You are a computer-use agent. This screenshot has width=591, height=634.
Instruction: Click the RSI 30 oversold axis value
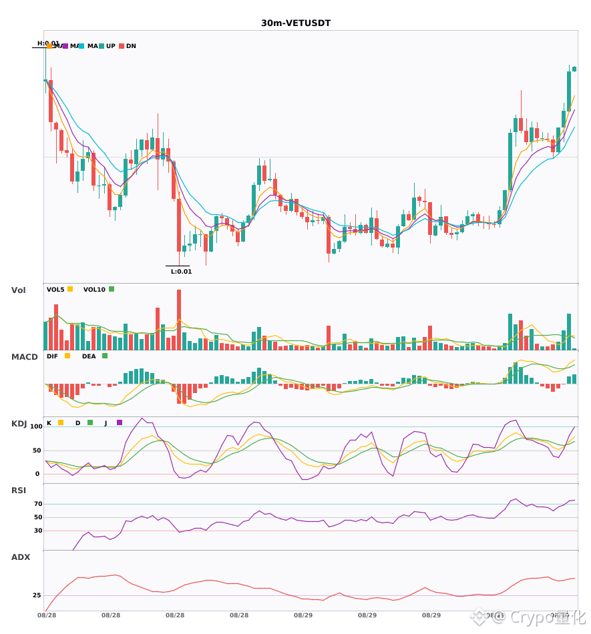(38, 531)
